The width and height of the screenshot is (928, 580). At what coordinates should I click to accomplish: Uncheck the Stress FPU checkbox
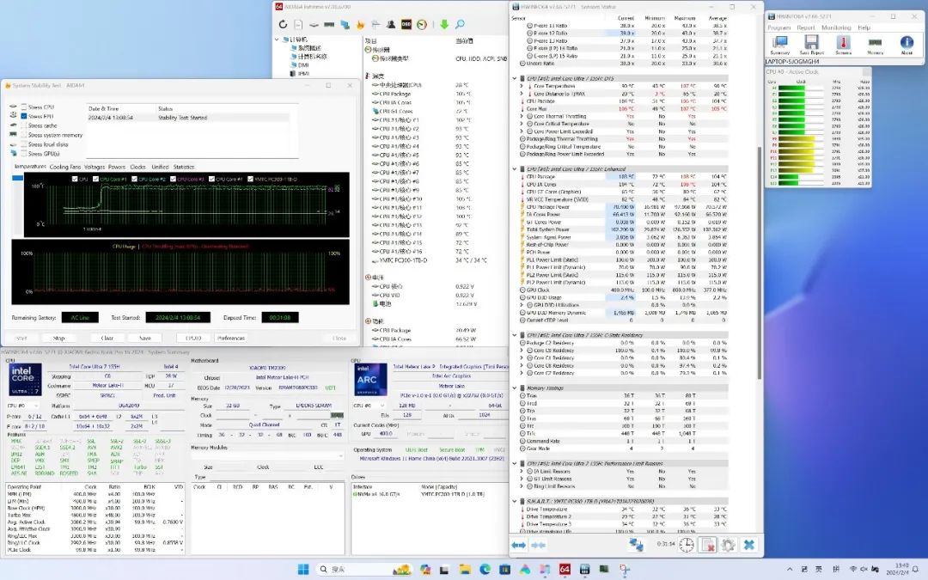click(x=24, y=117)
